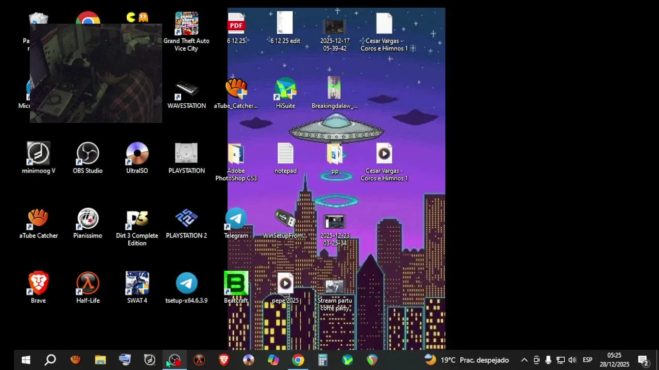Open File Explorer from the taskbar
Image resolution: width=659 pixels, height=370 pixels.
coord(100,360)
